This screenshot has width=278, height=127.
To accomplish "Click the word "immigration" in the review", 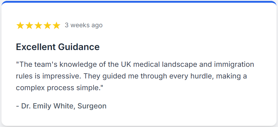I will [x=234, y=64].
